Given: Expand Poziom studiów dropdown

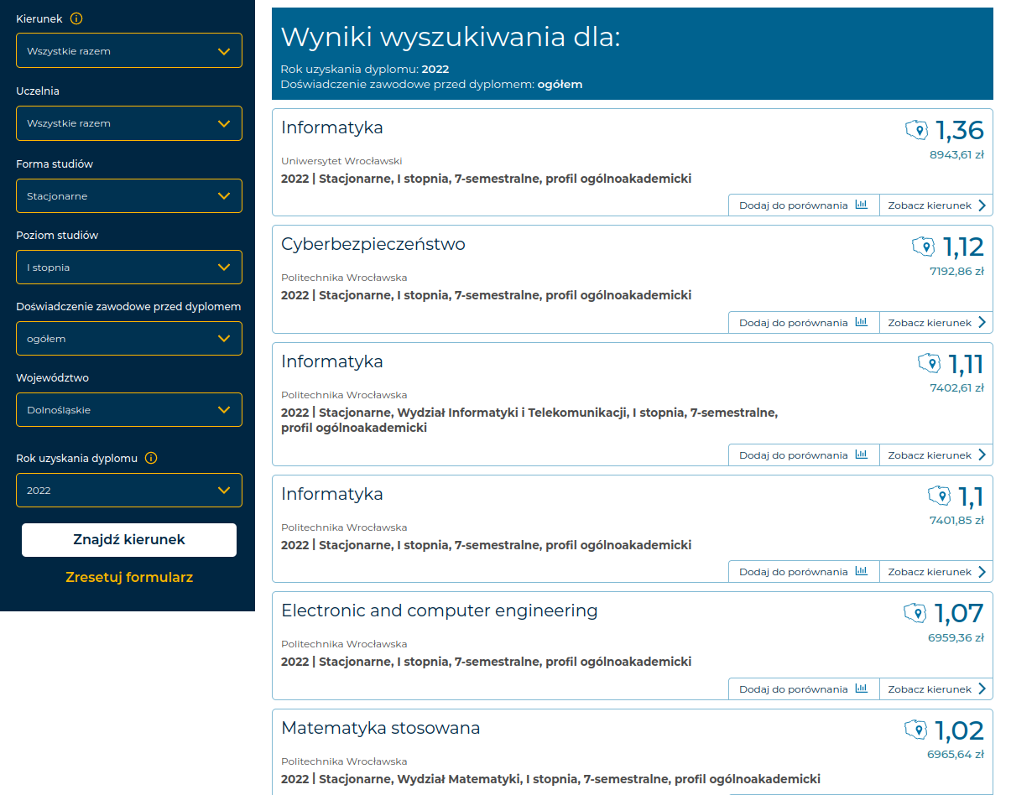Looking at the screenshot, I should pos(129,268).
